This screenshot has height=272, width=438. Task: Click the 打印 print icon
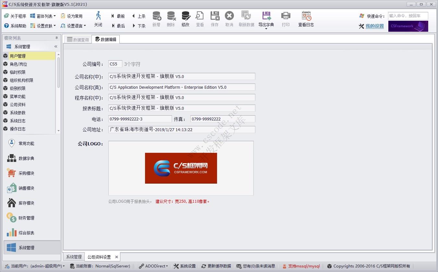[286, 19]
